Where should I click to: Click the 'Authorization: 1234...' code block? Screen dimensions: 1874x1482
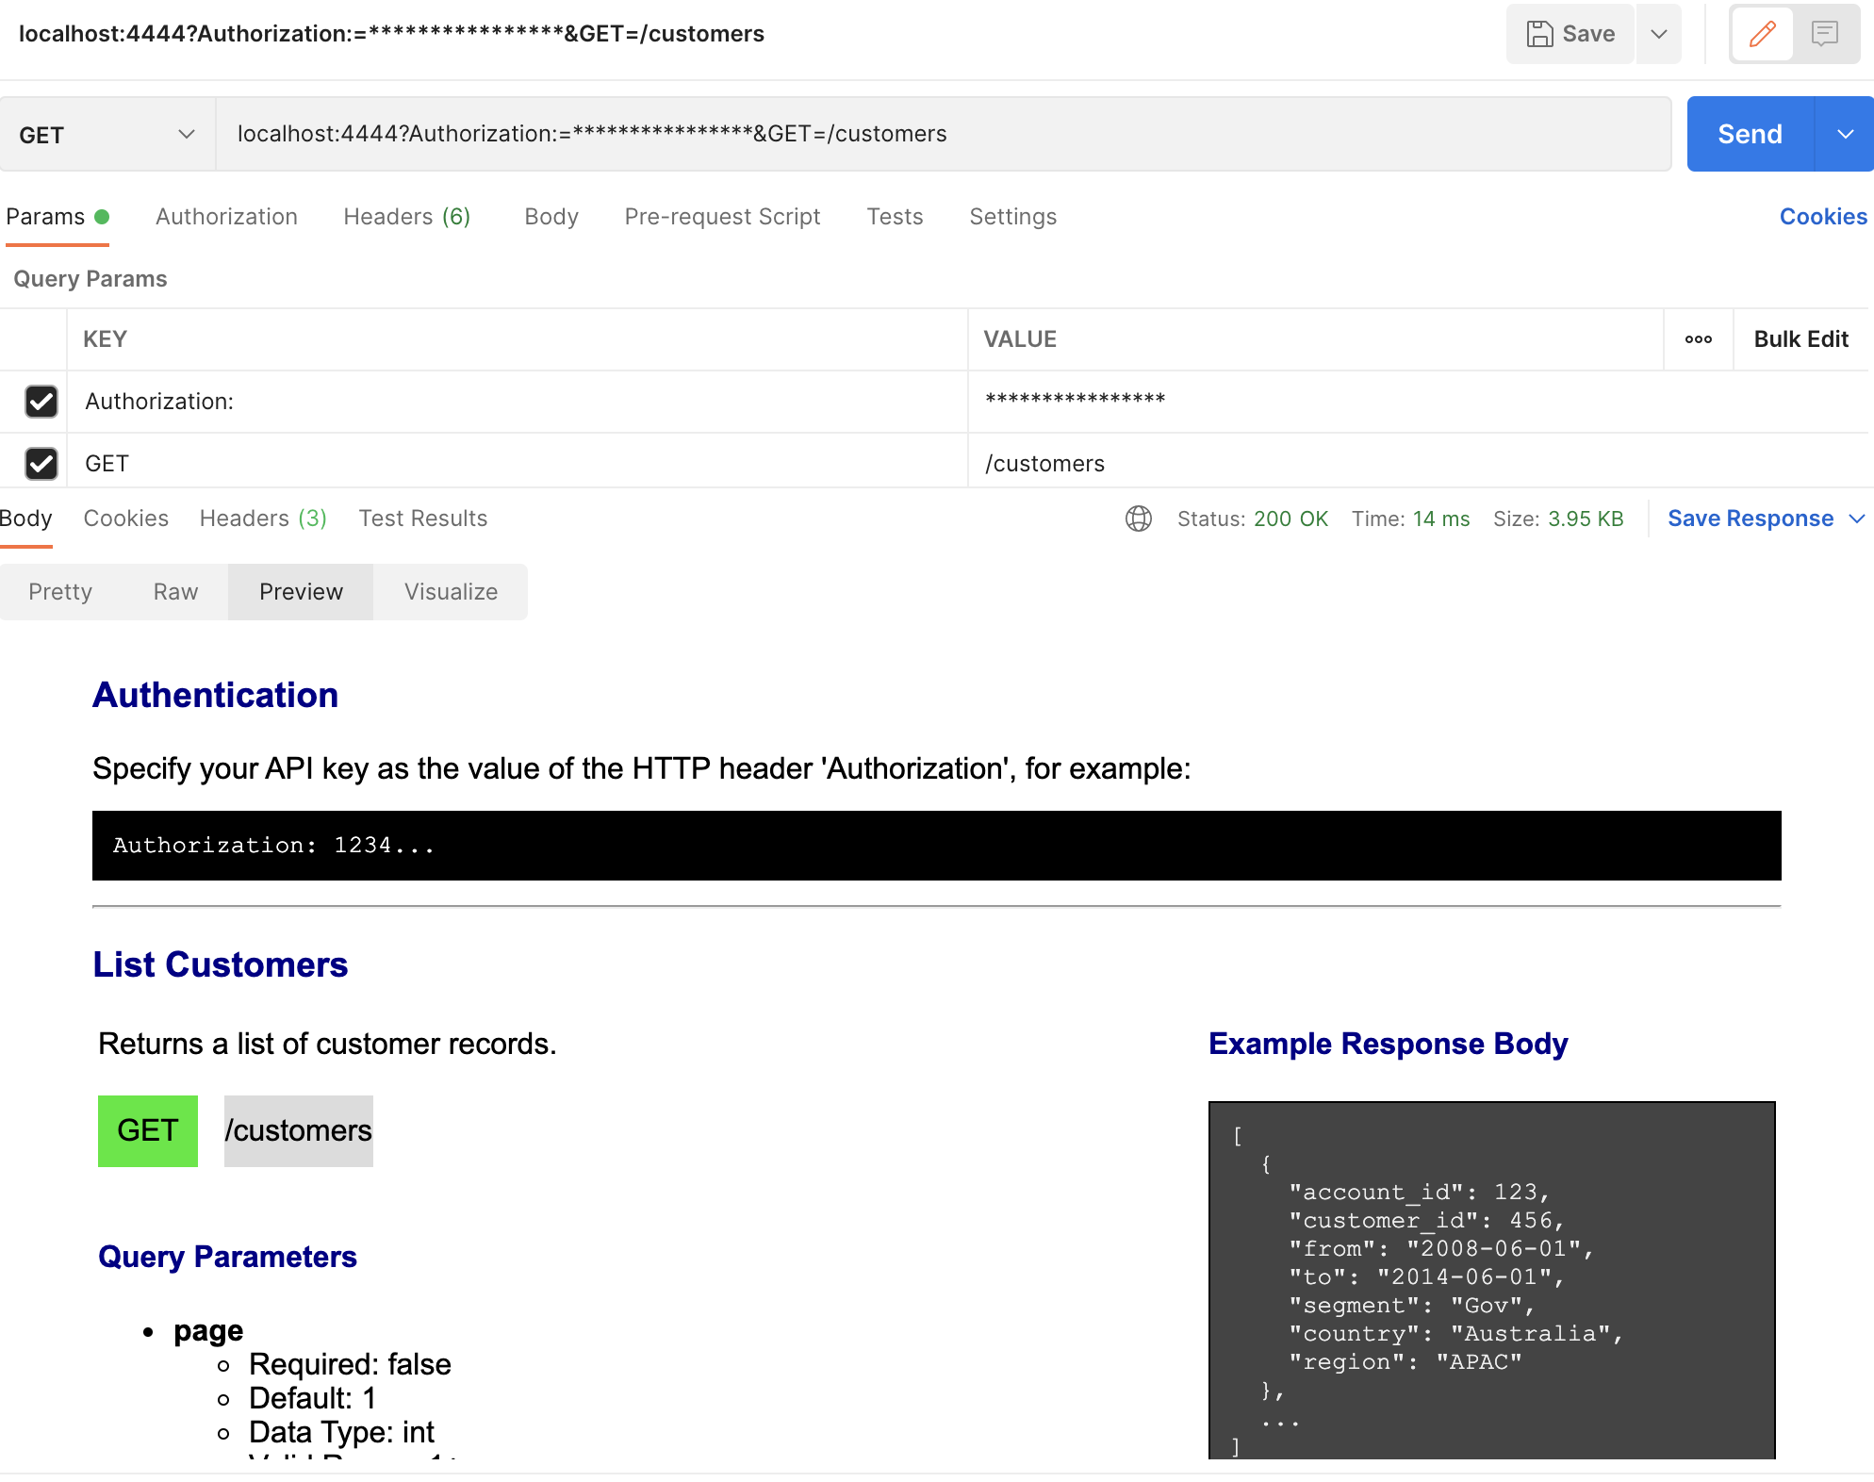point(936,846)
